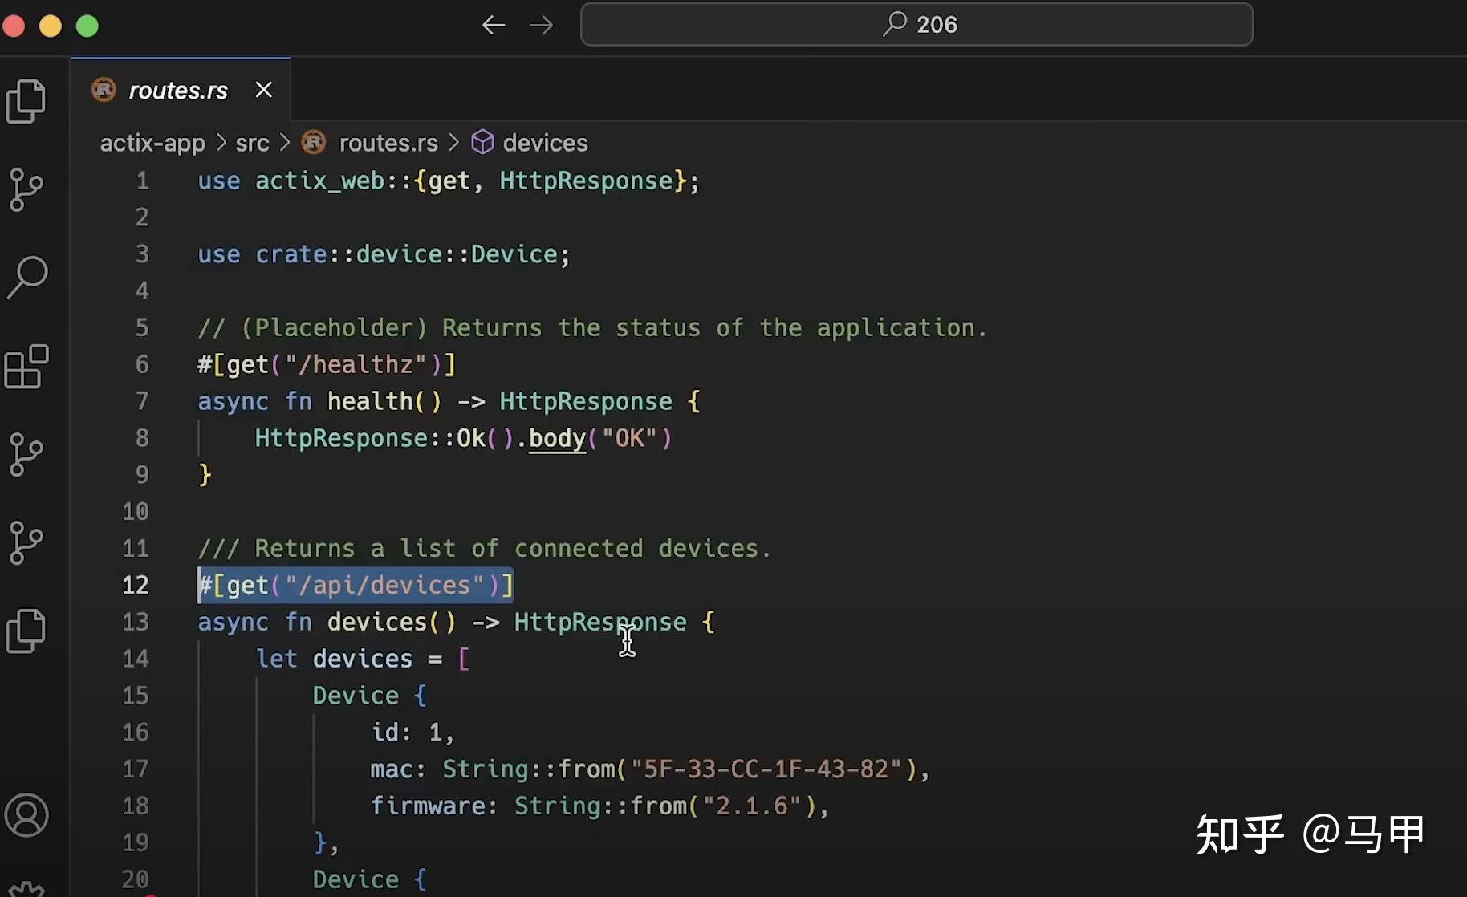Open the Search view magnifier icon
The height and width of the screenshot is (897, 1467).
(x=27, y=278)
